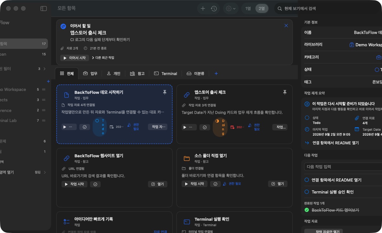Focus the 현재 보기에서 검색 search field

click(326, 8)
